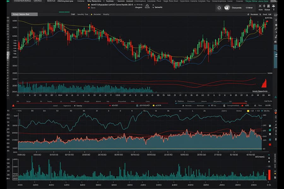Click the circular target icon in top toolbar
This screenshot has width=284, height=189.
219,8
